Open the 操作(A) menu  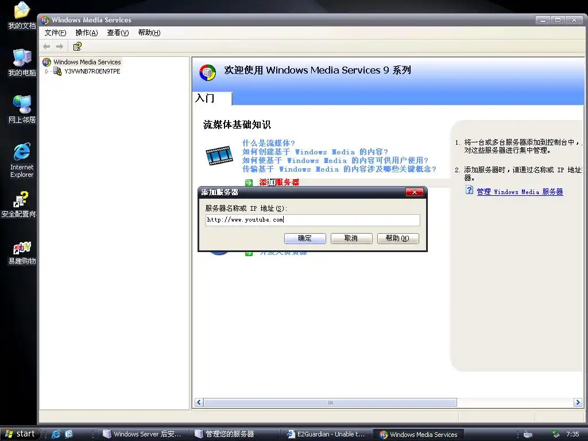point(87,33)
